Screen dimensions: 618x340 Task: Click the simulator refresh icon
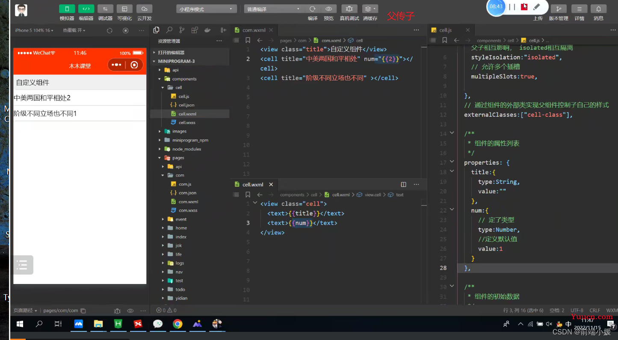click(109, 30)
